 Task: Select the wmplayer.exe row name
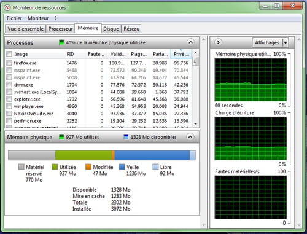coord(29,106)
